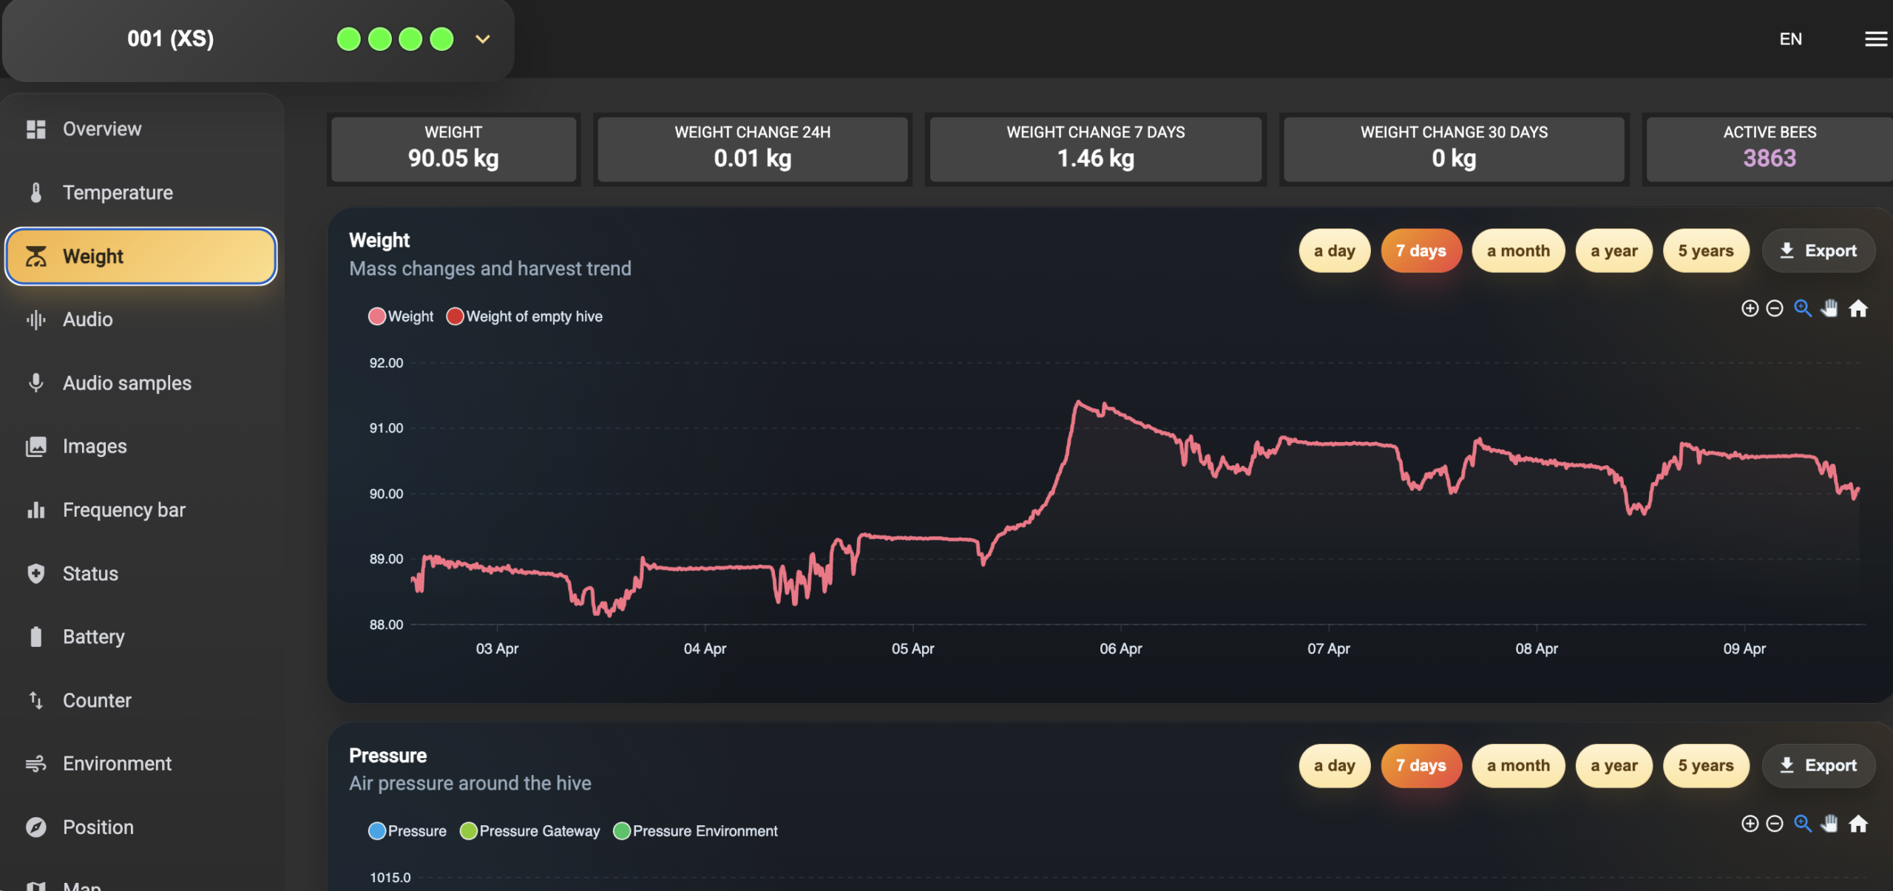Set Weight chart range to a day
The width and height of the screenshot is (1893, 891).
1334,251
